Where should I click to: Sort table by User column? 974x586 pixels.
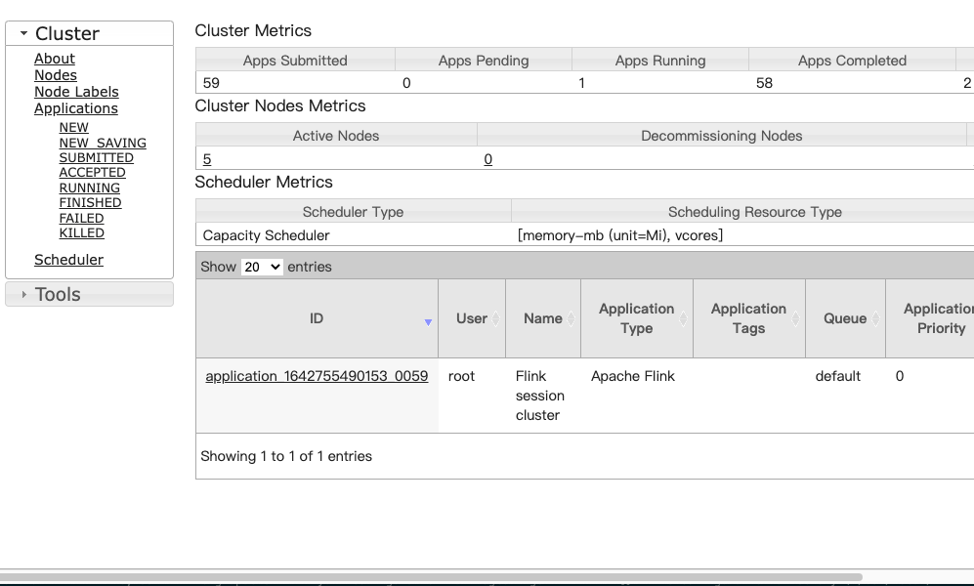click(x=472, y=318)
